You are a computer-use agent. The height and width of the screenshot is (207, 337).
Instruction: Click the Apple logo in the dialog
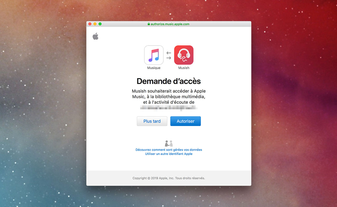click(96, 36)
